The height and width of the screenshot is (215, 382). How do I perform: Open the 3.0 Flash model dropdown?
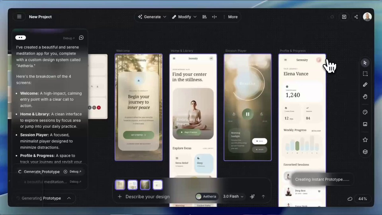[233, 197]
